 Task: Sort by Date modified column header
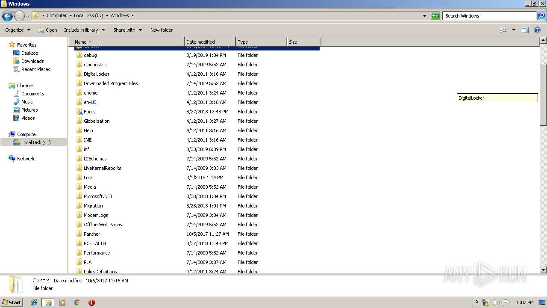tap(210, 42)
